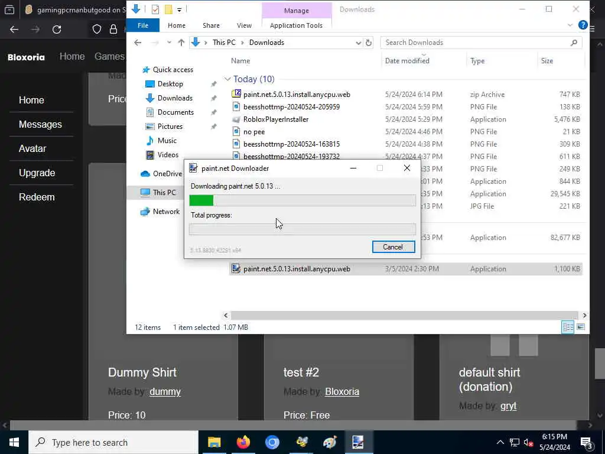Open the recent locations dropdown
The width and height of the screenshot is (605, 454).
(169, 43)
